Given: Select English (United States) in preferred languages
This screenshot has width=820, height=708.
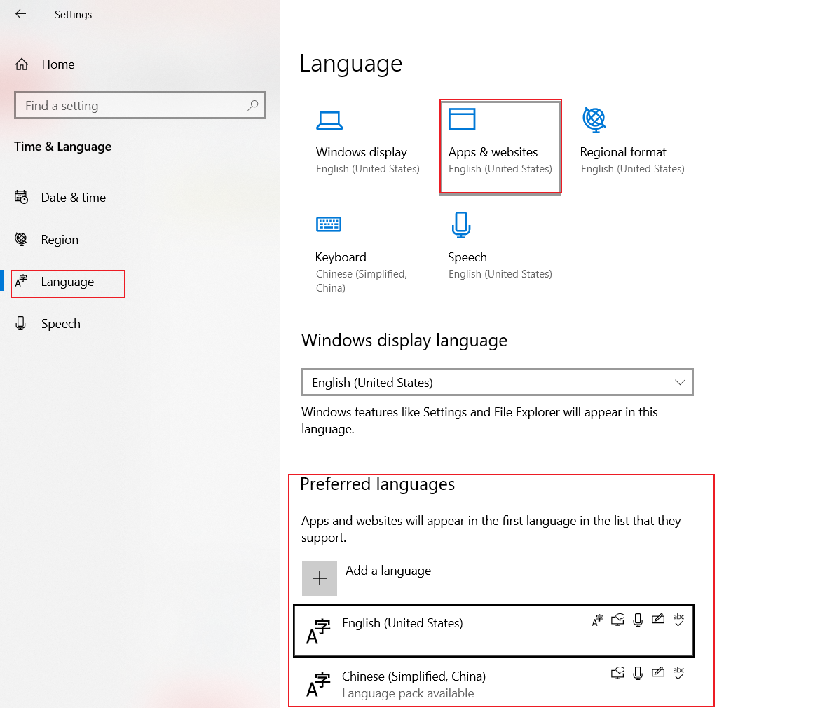Looking at the screenshot, I should (493, 631).
